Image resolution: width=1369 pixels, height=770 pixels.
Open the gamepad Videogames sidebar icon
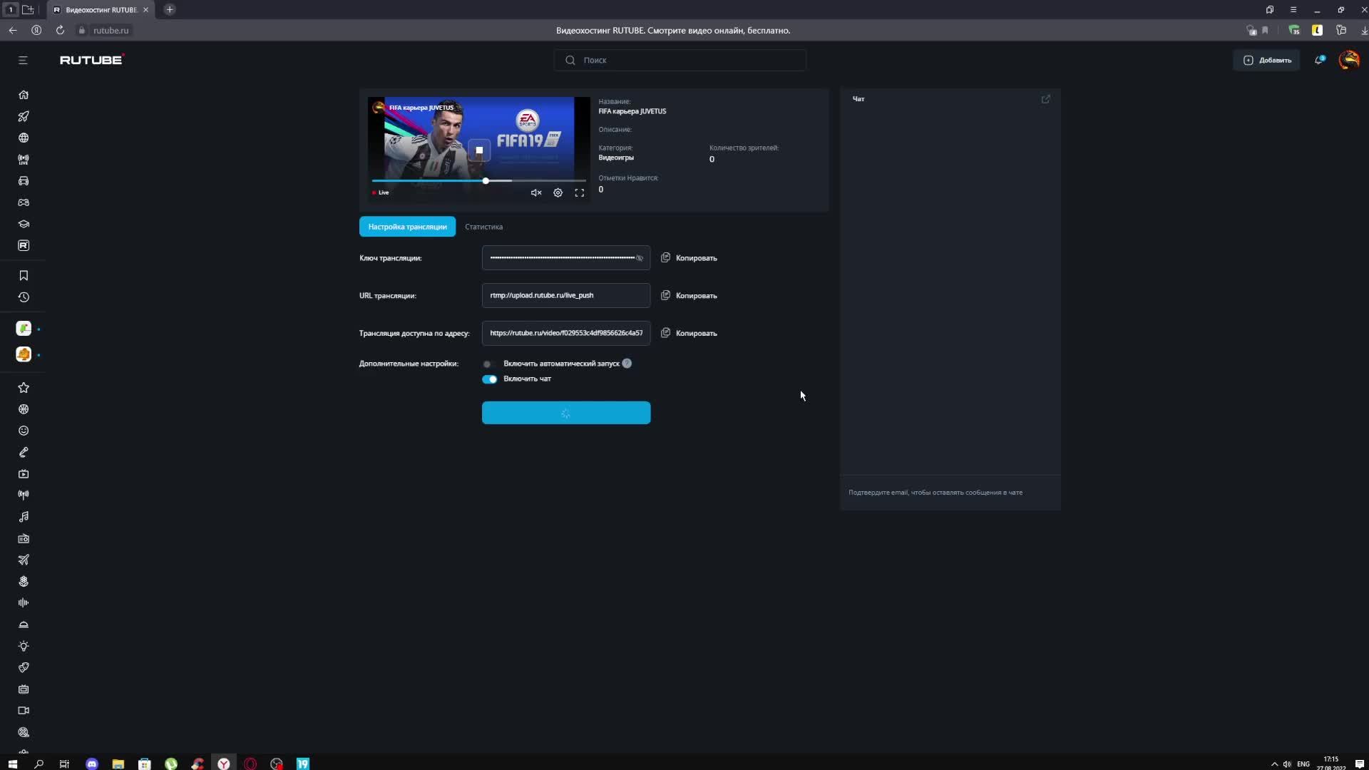pyautogui.click(x=24, y=202)
